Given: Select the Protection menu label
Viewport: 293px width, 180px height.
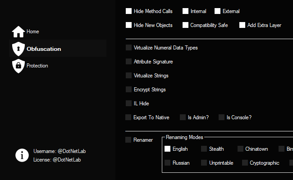Looking at the screenshot, I should tap(37, 66).
